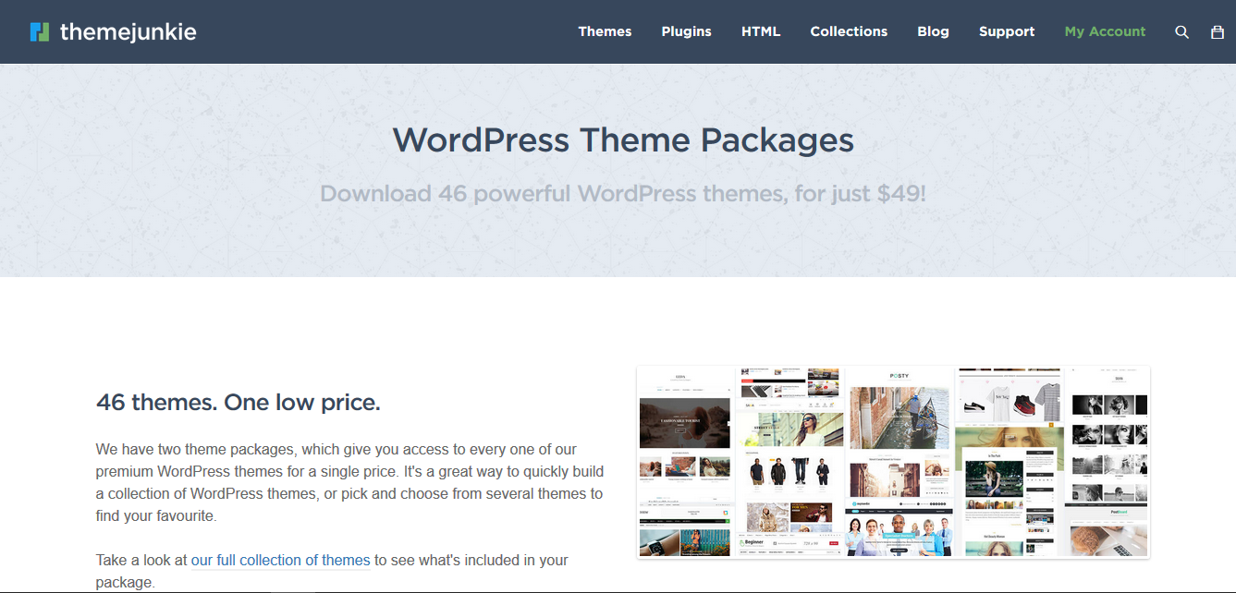
Task: Click 'Download 46 powerful WordPress themes' subtitle
Action: [623, 194]
